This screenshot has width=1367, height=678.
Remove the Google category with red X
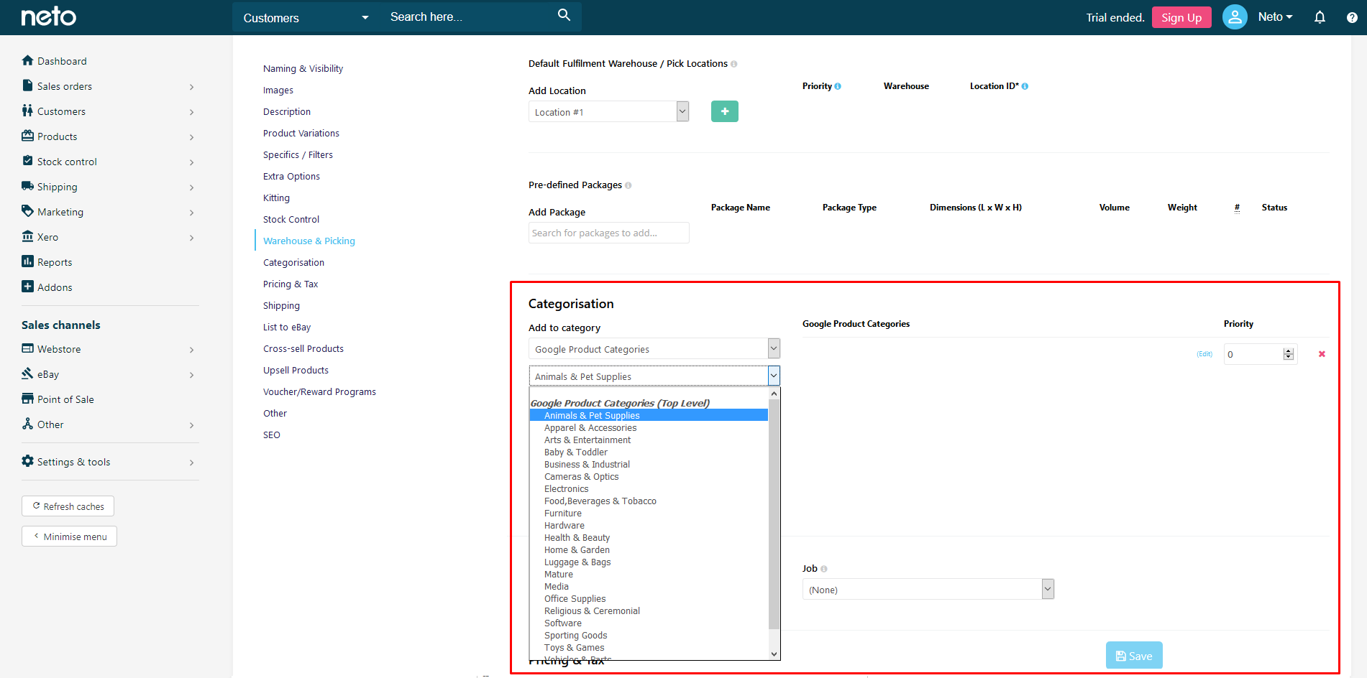(1322, 354)
